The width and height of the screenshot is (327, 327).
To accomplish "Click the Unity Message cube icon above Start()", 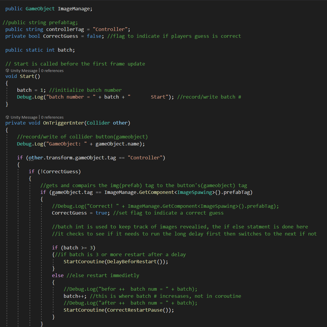I will point(7,71).
